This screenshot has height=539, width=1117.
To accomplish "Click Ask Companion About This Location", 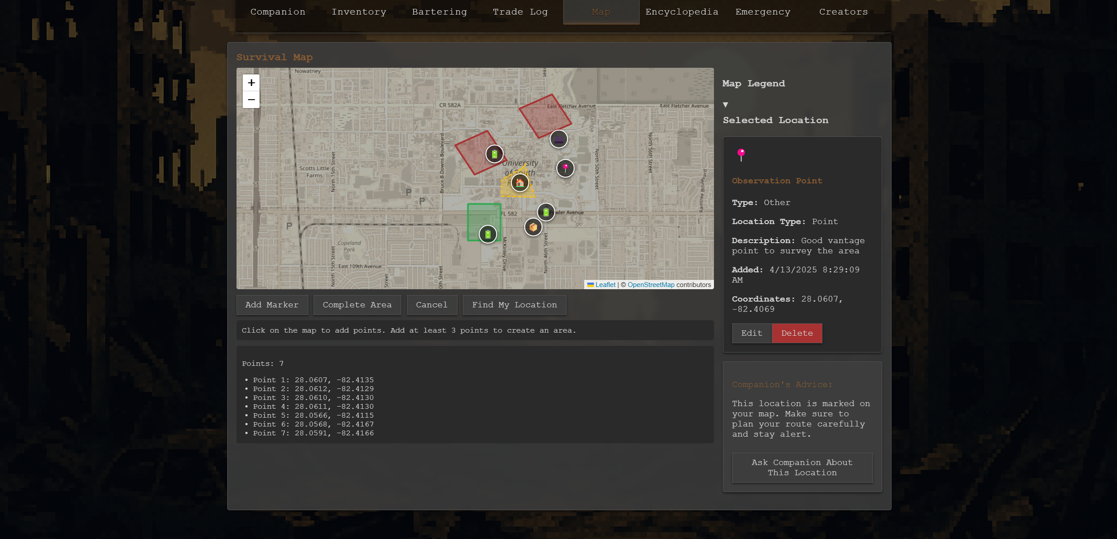I will (x=802, y=467).
